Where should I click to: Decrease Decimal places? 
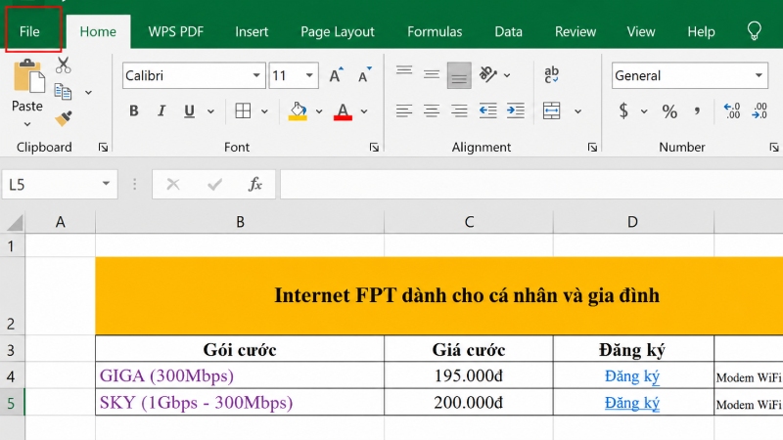(760, 110)
